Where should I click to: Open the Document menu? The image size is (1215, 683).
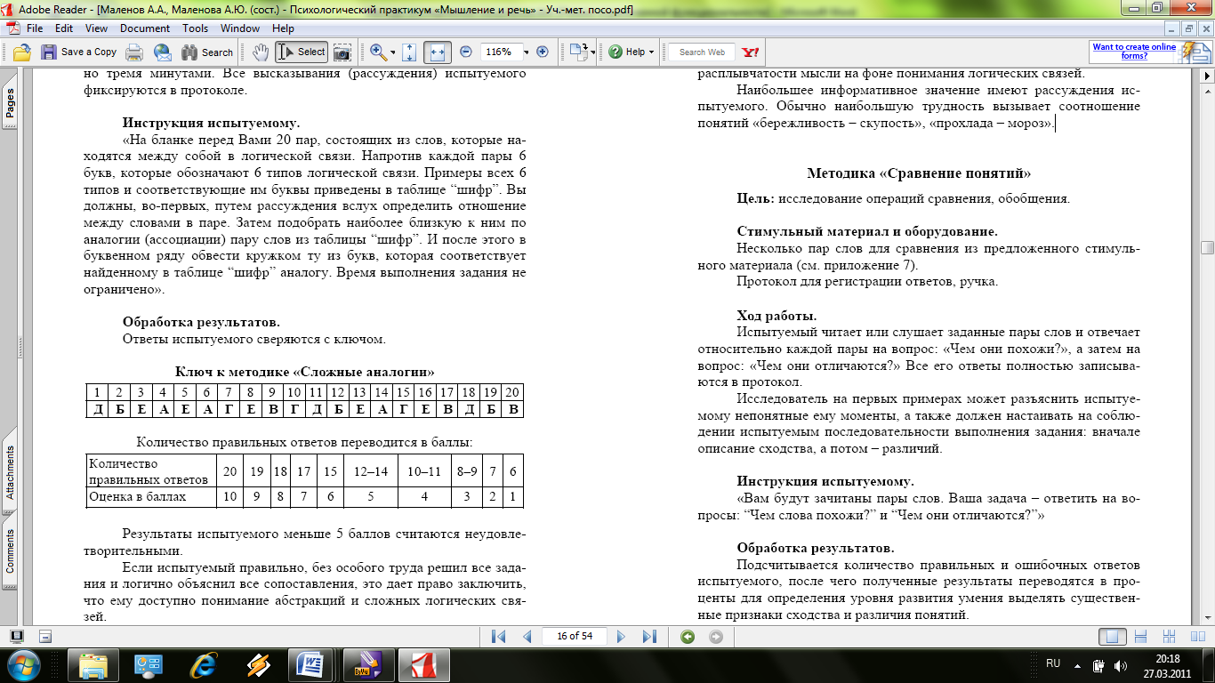pos(145,28)
